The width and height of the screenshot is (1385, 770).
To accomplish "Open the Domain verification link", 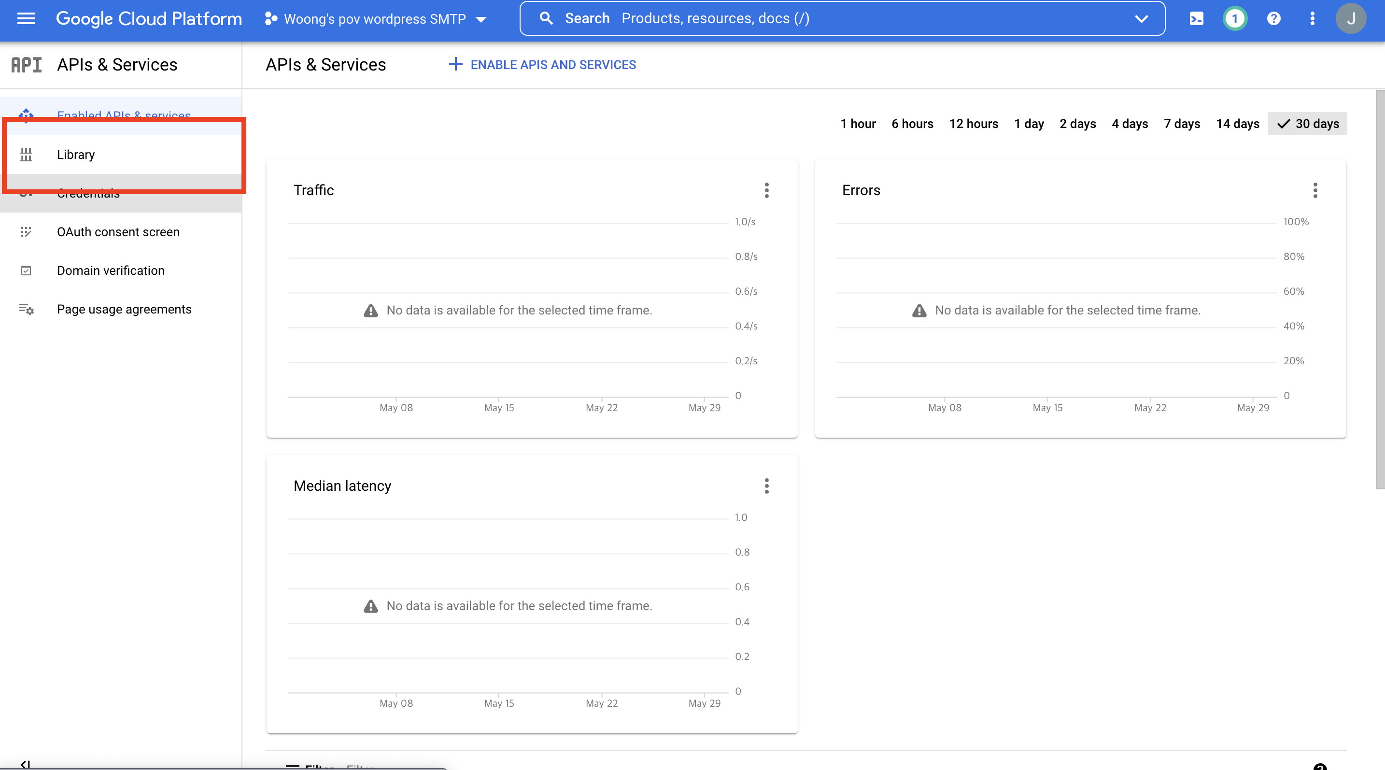I will coord(111,271).
